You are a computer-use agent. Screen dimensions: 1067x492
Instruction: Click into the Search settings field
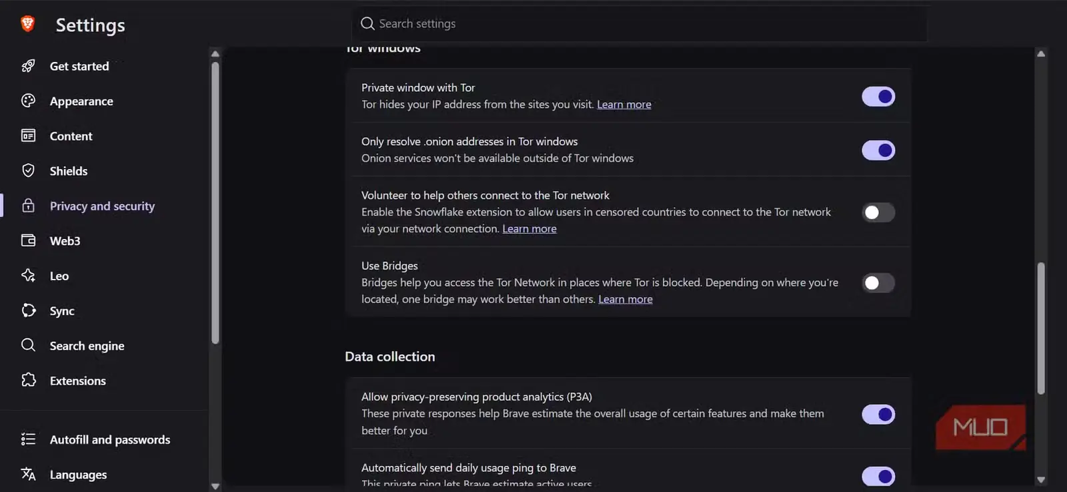pos(639,24)
